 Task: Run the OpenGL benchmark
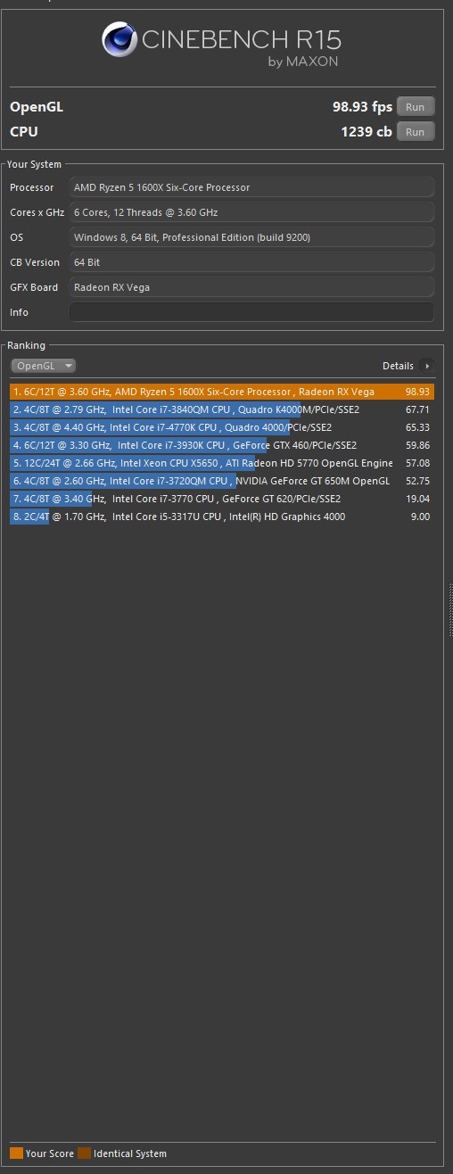pyautogui.click(x=415, y=107)
